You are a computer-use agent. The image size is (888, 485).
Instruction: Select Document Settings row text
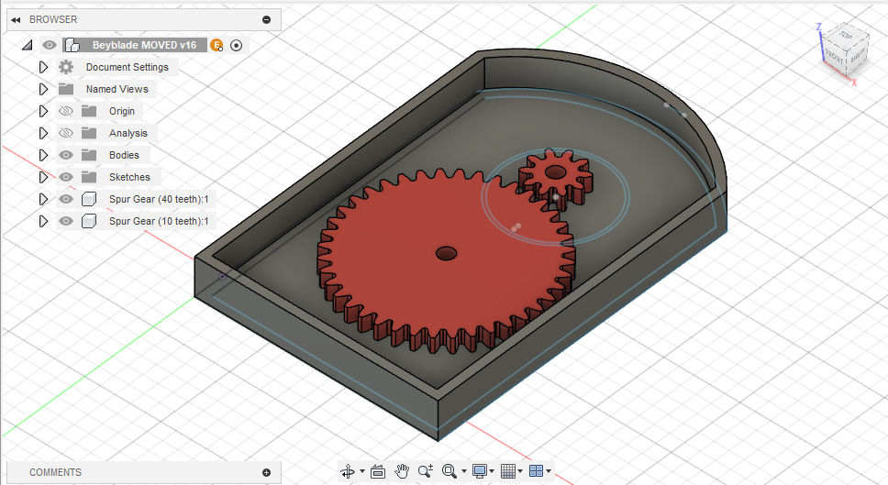(x=128, y=67)
